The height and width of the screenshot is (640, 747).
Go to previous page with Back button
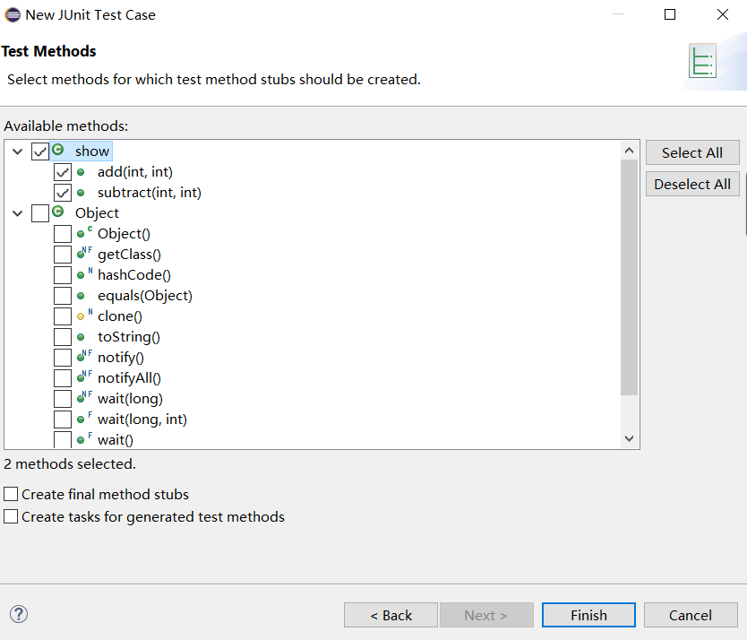click(391, 615)
